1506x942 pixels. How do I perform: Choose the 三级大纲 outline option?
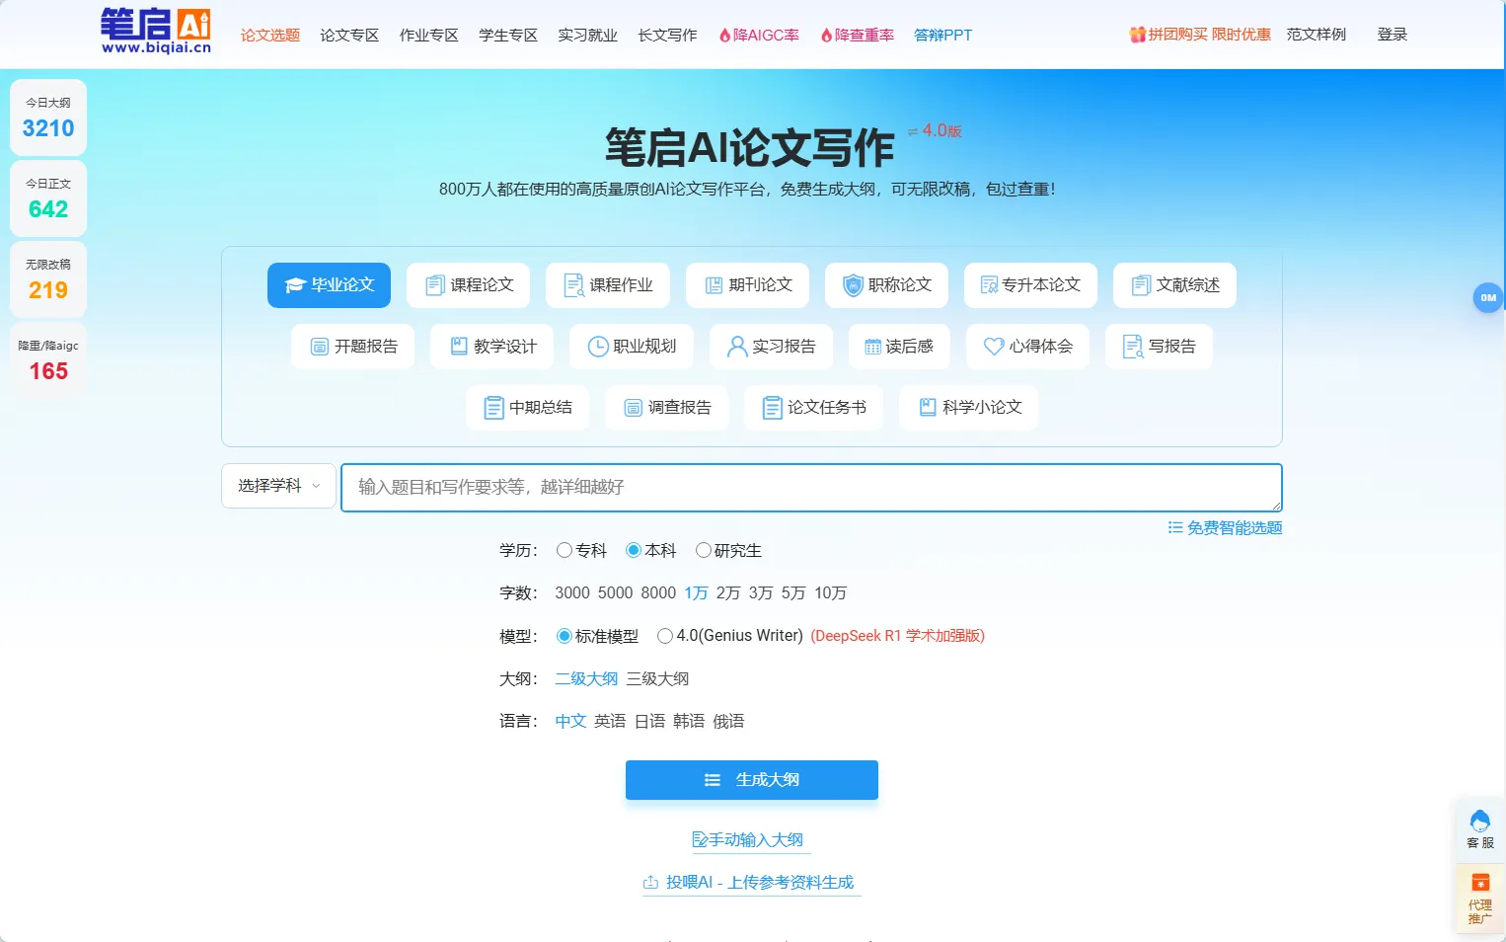click(657, 679)
